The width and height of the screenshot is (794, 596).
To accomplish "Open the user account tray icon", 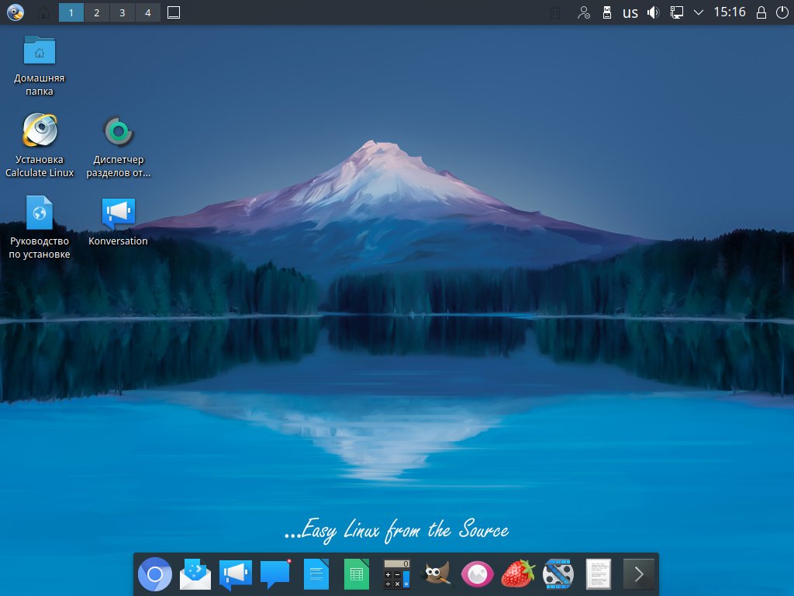I will coord(583,12).
